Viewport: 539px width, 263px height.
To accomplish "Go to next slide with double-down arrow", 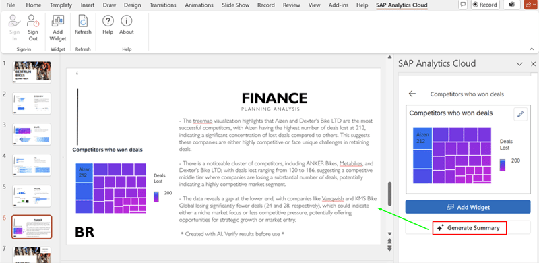I will pyautogui.click(x=389, y=248).
